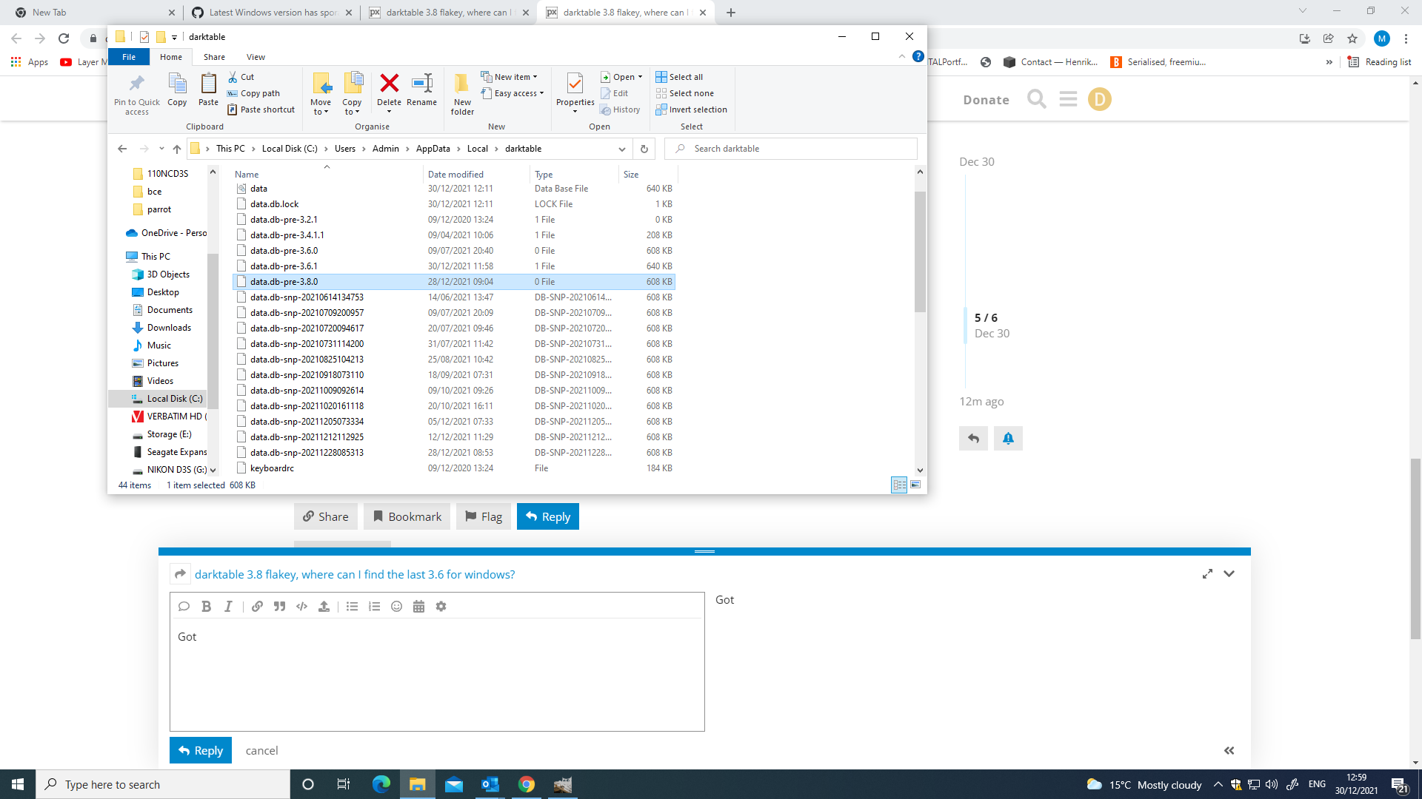Toggle Bold formatting in reply editor

point(206,607)
